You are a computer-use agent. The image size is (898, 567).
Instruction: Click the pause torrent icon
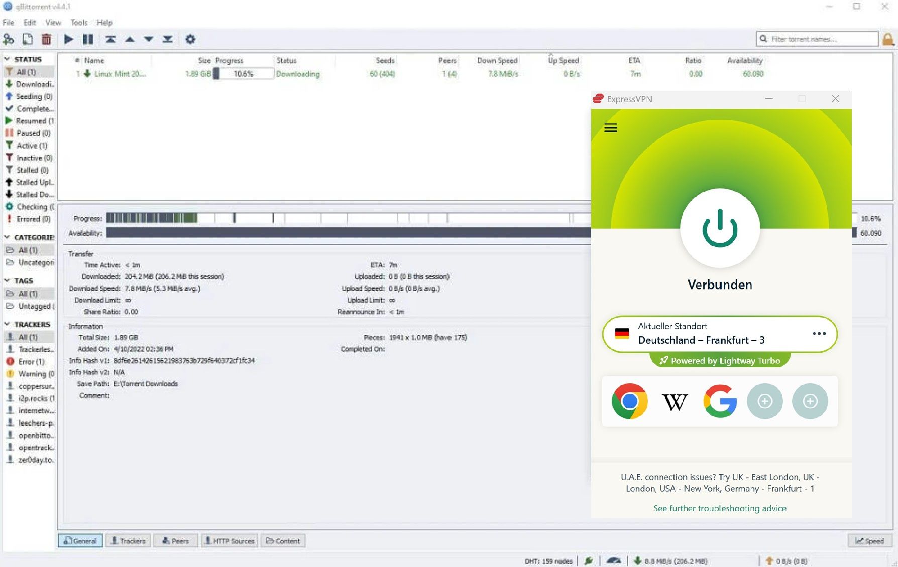tap(88, 39)
